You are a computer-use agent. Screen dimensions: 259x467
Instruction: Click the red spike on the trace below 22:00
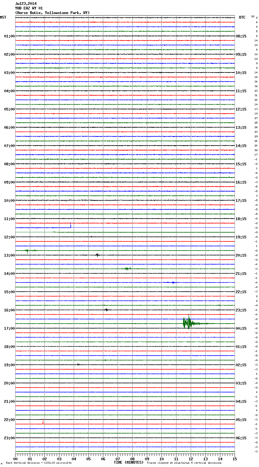[x=43, y=422]
